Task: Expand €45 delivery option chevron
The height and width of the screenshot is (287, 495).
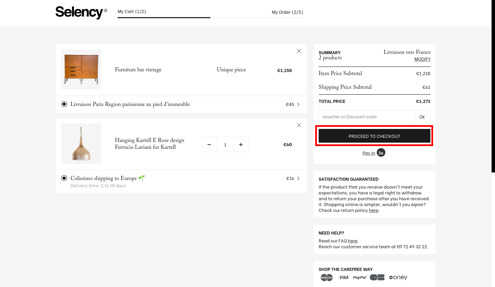Action: point(298,105)
